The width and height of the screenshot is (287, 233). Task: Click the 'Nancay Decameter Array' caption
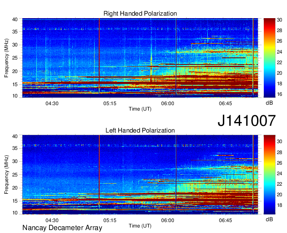(62, 228)
